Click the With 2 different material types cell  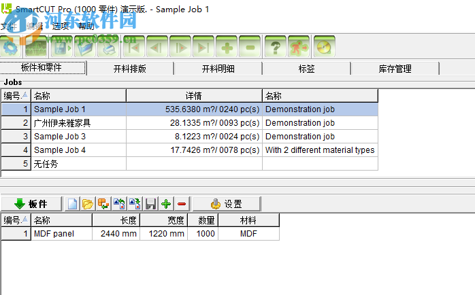(321, 150)
